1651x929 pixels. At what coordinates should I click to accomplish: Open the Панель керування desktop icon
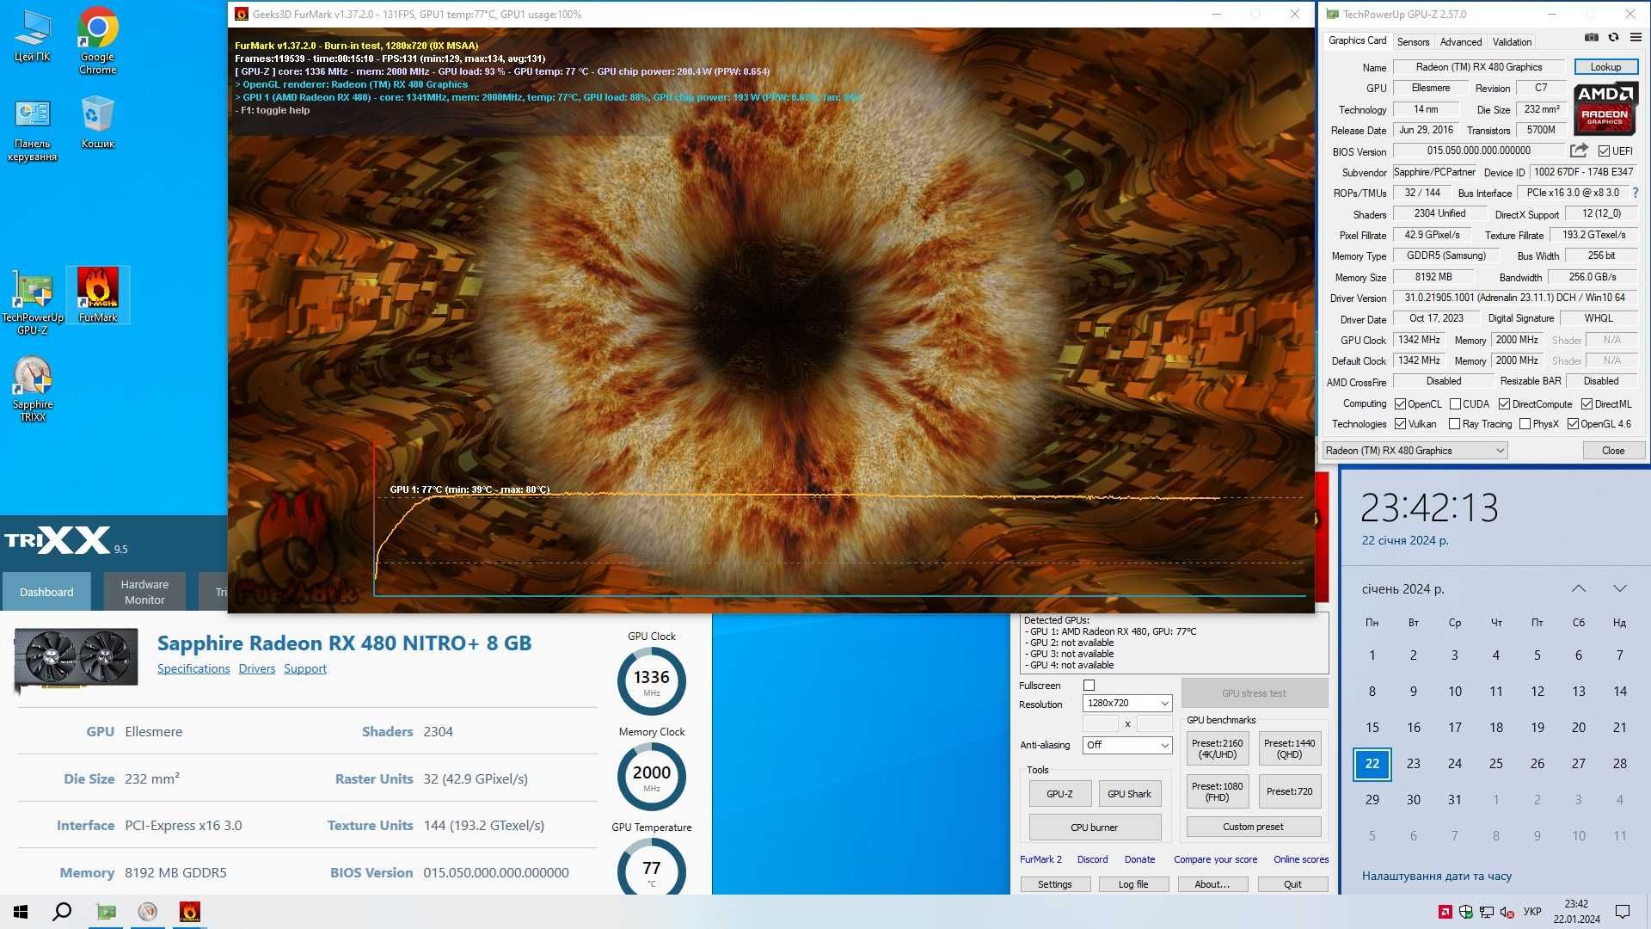pyautogui.click(x=32, y=130)
